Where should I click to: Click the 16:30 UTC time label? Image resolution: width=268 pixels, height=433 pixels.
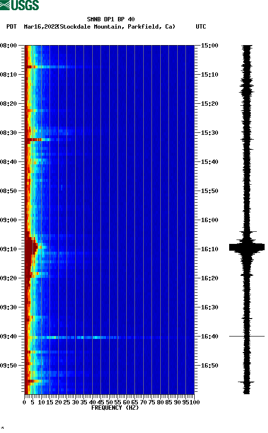tap(209, 307)
